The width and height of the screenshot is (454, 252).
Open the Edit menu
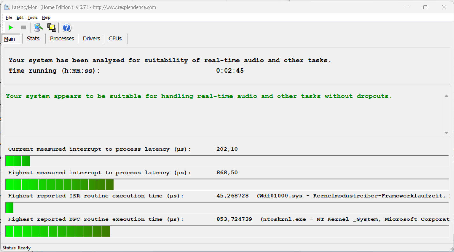20,18
